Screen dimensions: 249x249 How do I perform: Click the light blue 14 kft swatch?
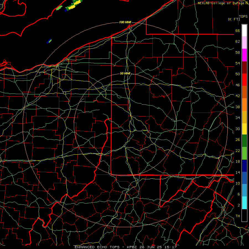coord(244,190)
